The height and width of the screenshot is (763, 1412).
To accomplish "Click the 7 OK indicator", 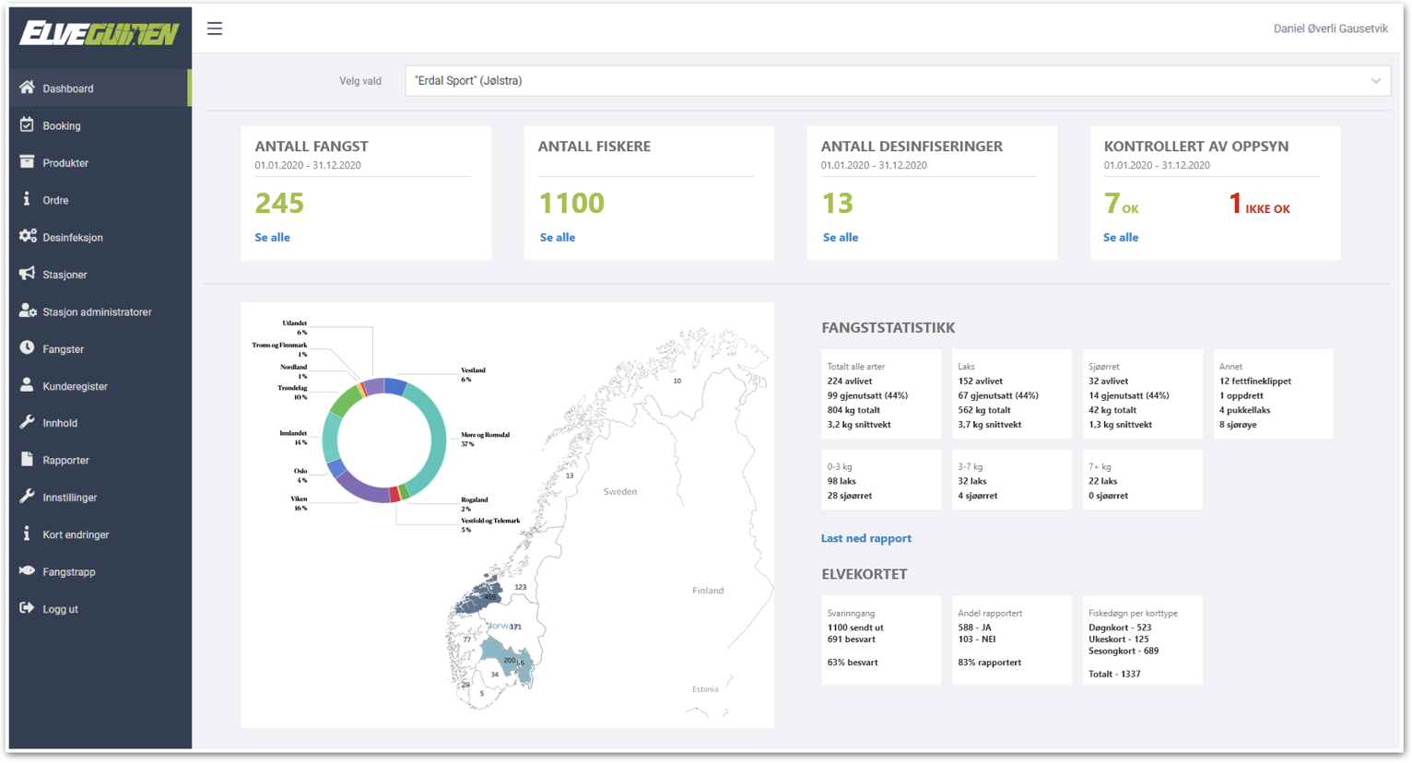I will [1121, 204].
